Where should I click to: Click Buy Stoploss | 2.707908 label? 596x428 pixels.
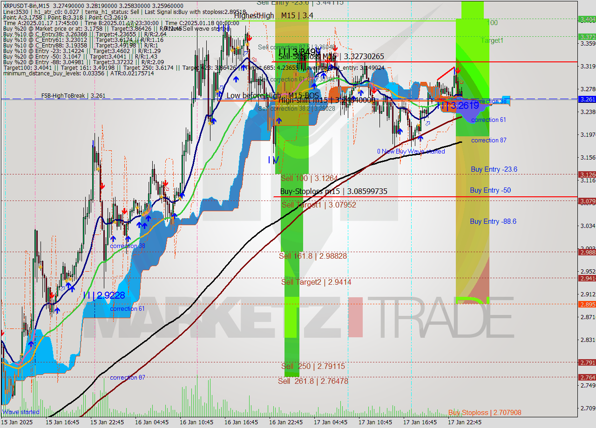click(x=485, y=413)
